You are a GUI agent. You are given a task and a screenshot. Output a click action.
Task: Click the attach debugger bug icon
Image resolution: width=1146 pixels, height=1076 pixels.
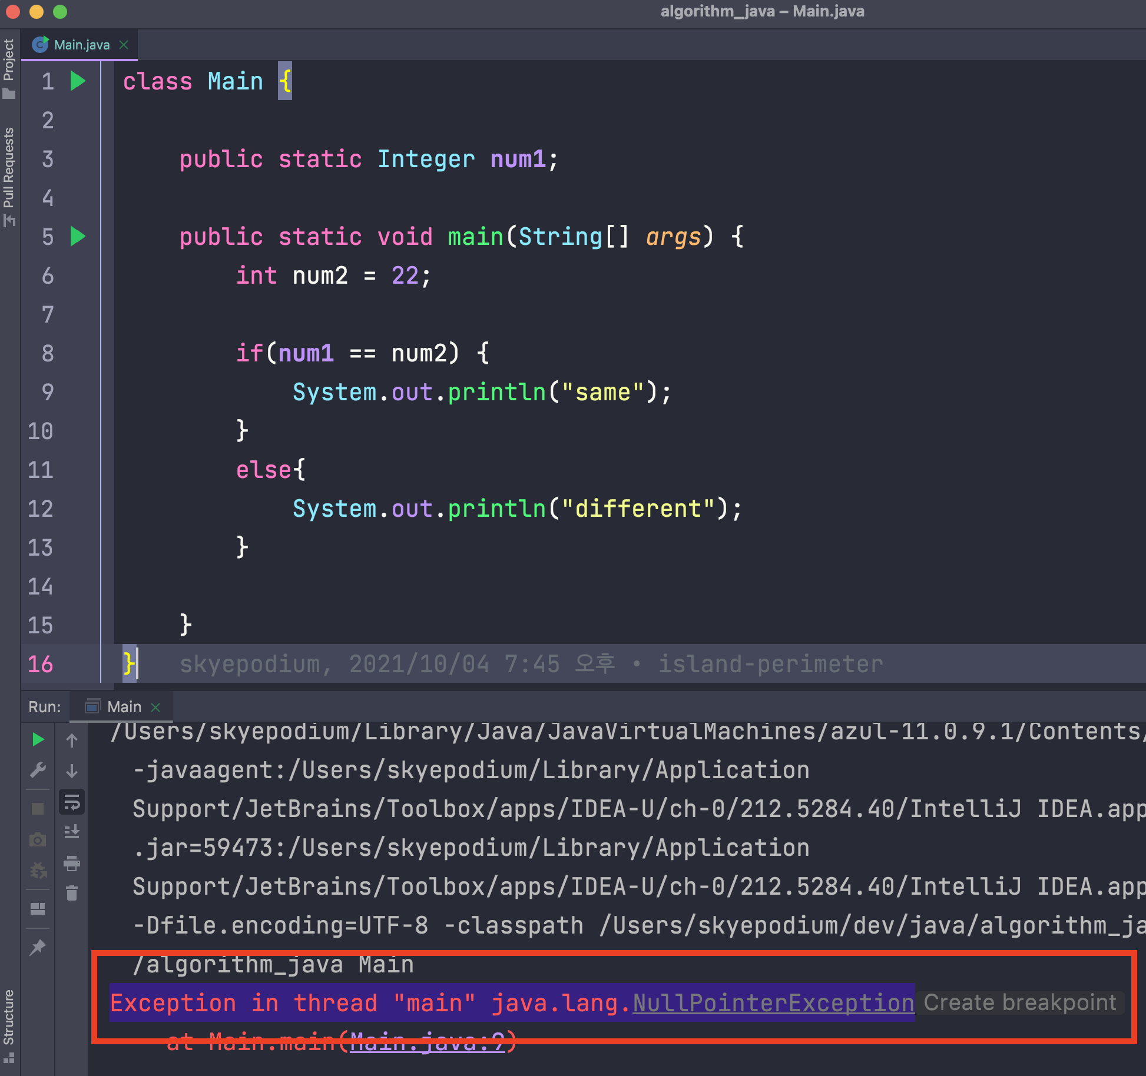coord(38,870)
